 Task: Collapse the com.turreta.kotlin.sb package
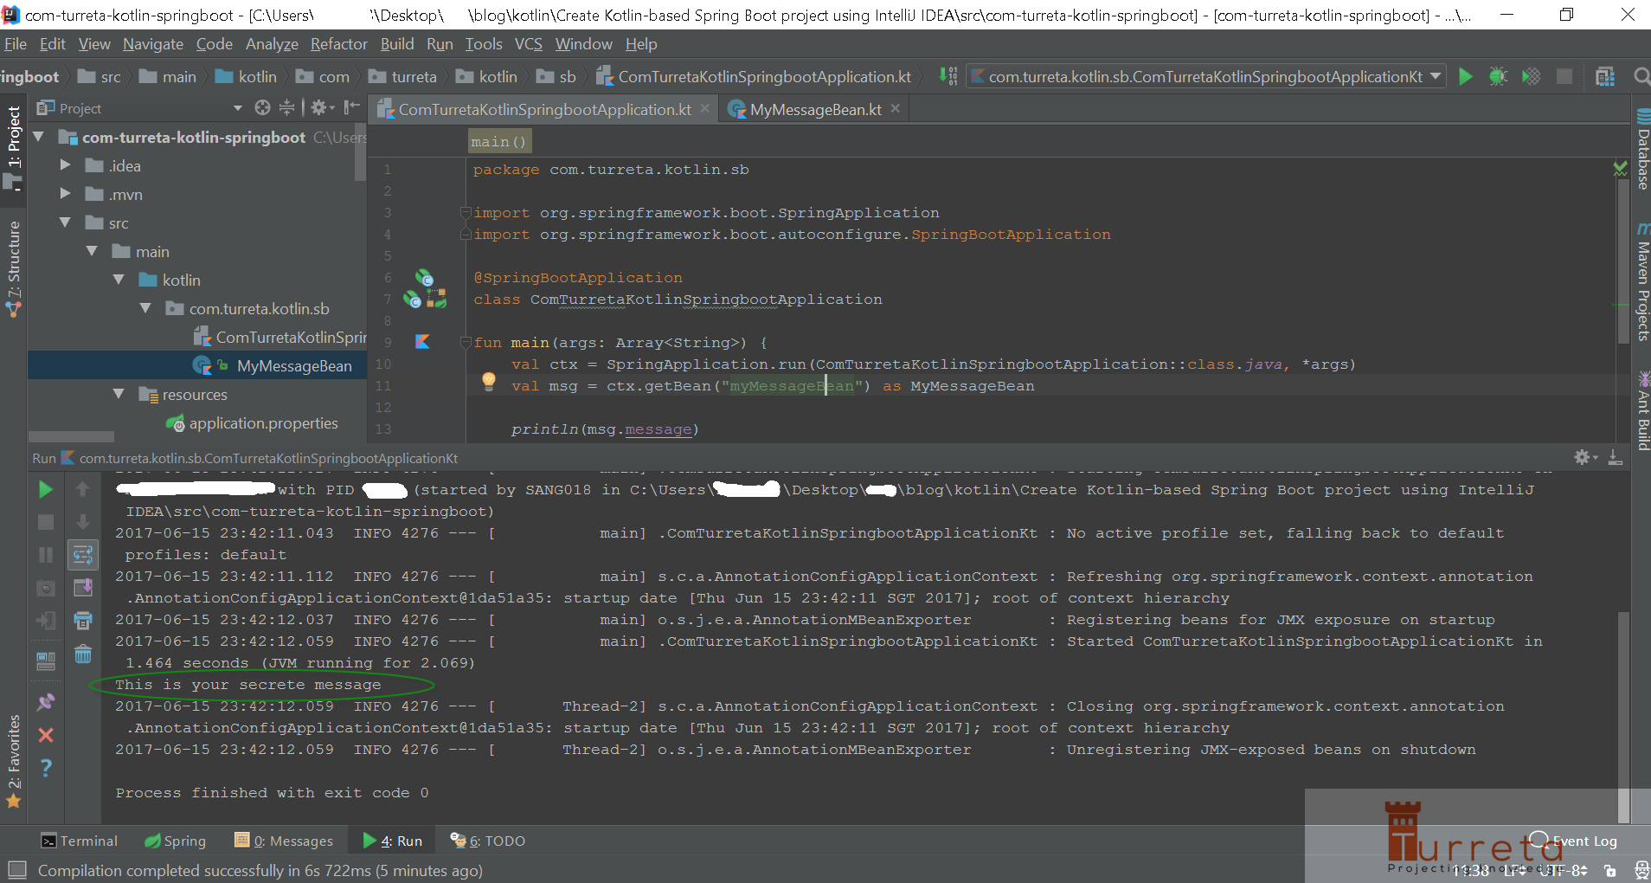(x=145, y=308)
